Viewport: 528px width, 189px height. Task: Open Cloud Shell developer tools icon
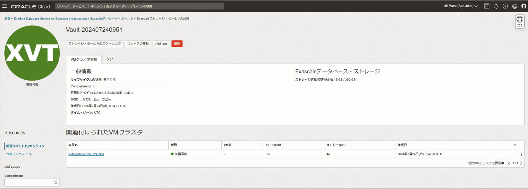[487, 6]
